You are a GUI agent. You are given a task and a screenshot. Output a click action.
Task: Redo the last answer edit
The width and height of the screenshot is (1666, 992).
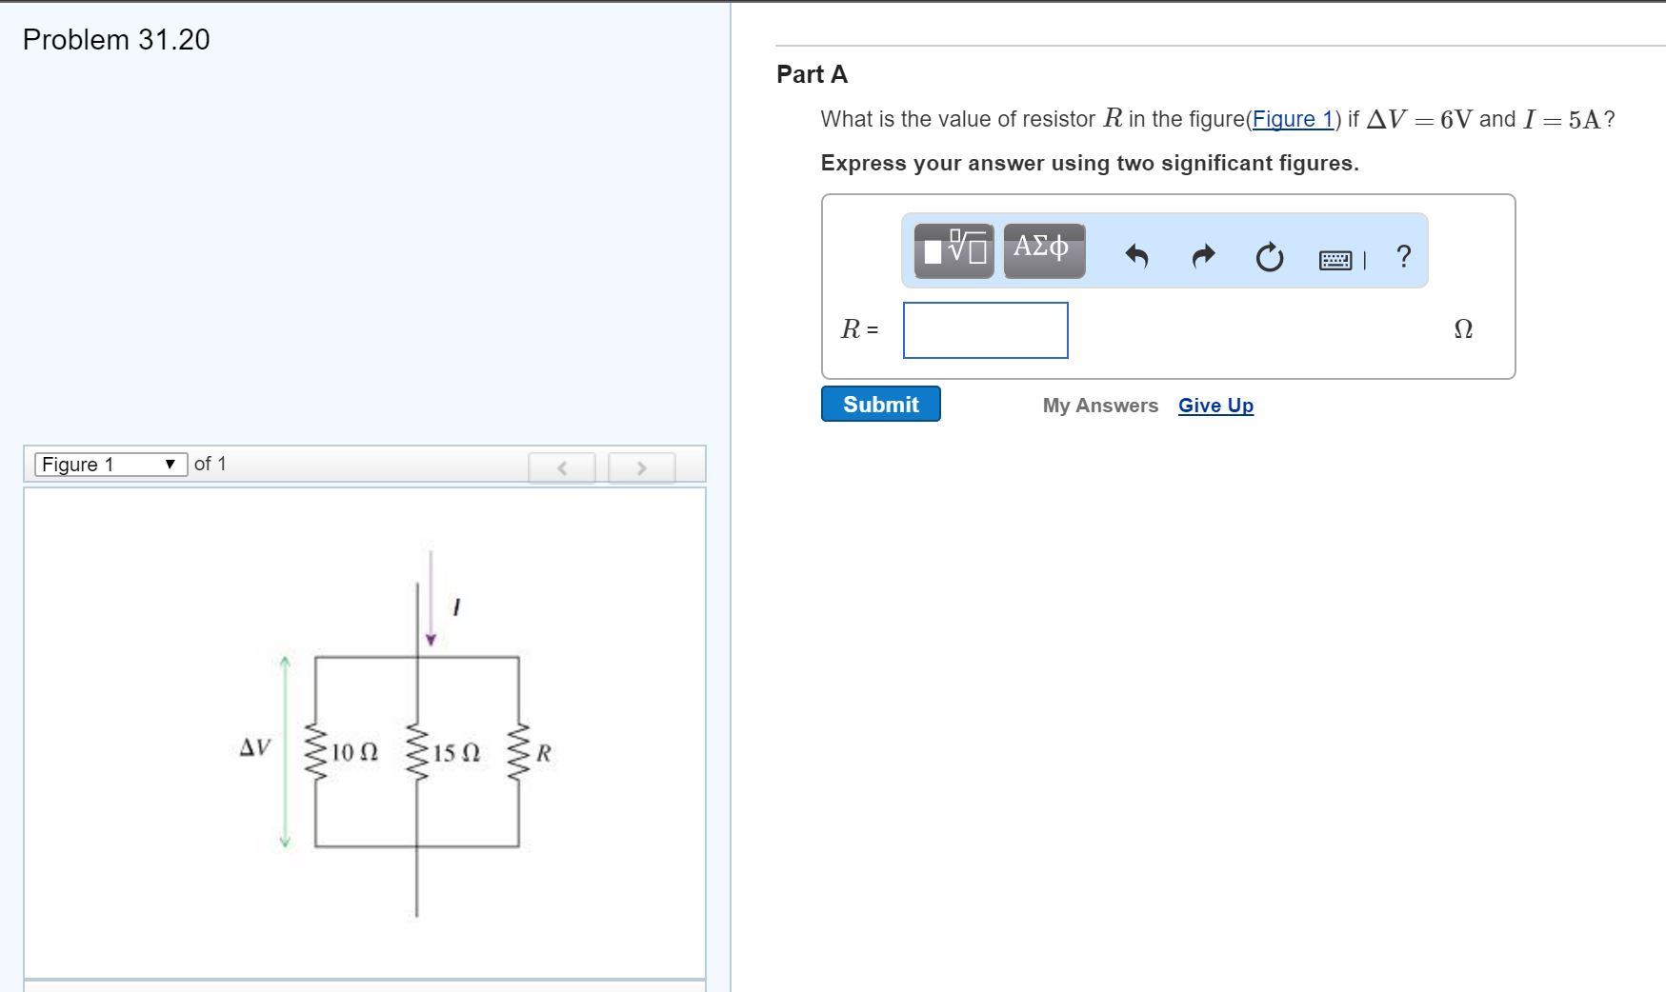(x=1201, y=255)
